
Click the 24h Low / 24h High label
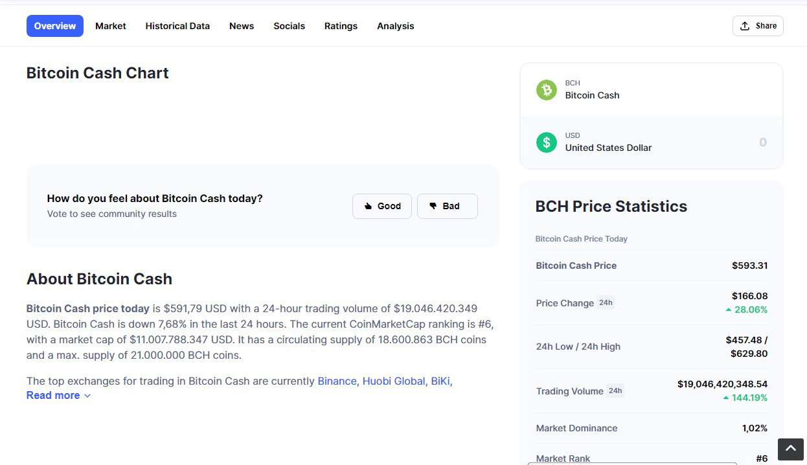(x=578, y=346)
